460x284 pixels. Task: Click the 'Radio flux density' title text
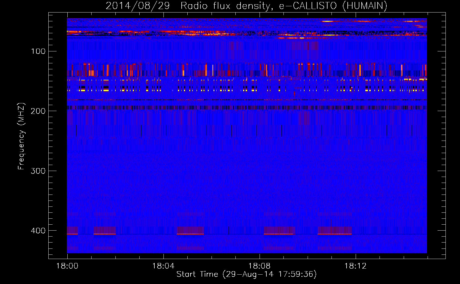[226, 6]
